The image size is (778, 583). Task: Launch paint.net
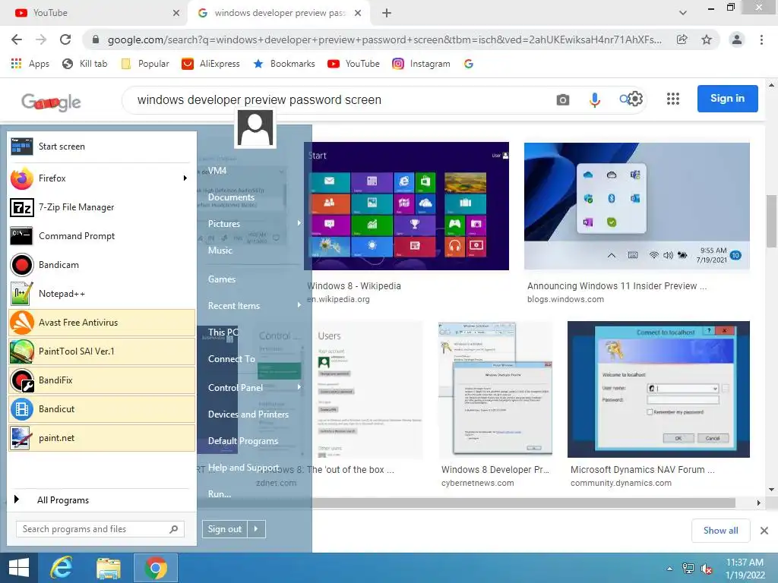pos(102,438)
